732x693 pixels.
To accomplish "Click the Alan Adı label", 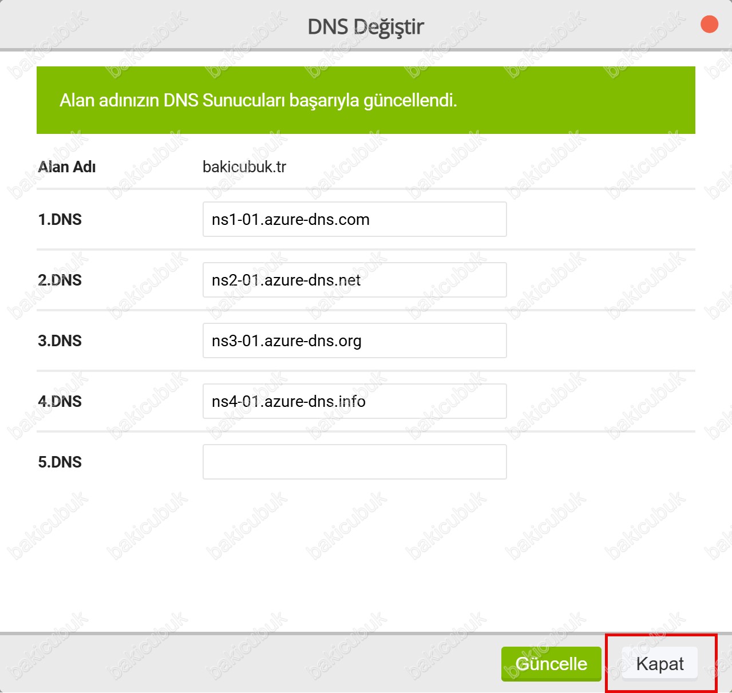I will coord(67,167).
